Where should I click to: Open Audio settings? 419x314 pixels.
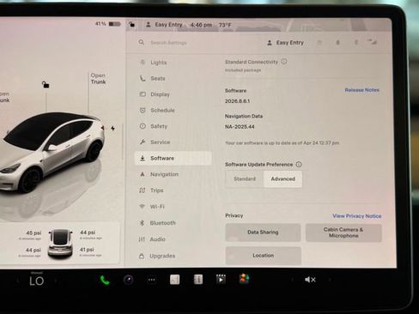tap(173, 239)
